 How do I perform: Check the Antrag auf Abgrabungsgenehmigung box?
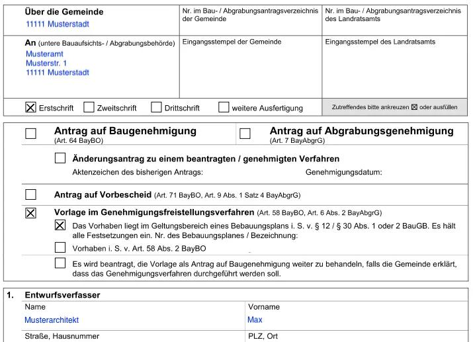pyautogui.click(x=245, y=134)
